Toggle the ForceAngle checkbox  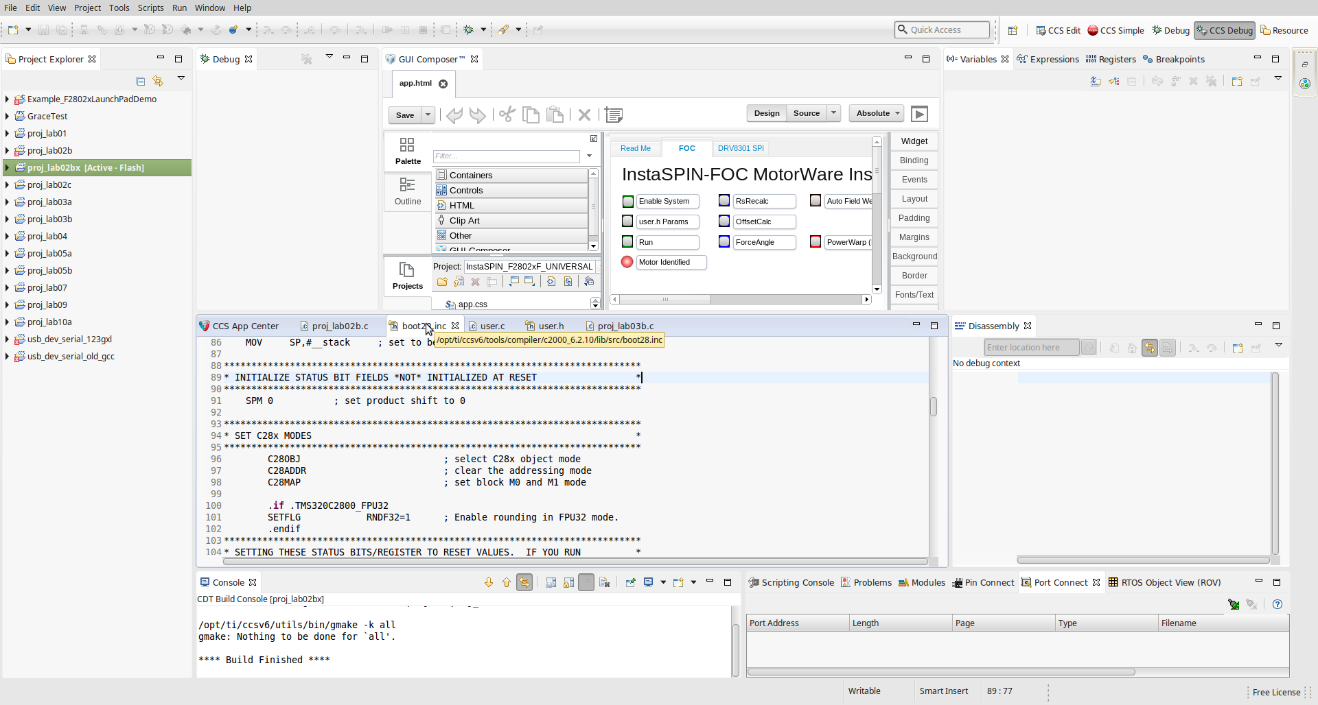pyautogui.click(x=724, y=241)
